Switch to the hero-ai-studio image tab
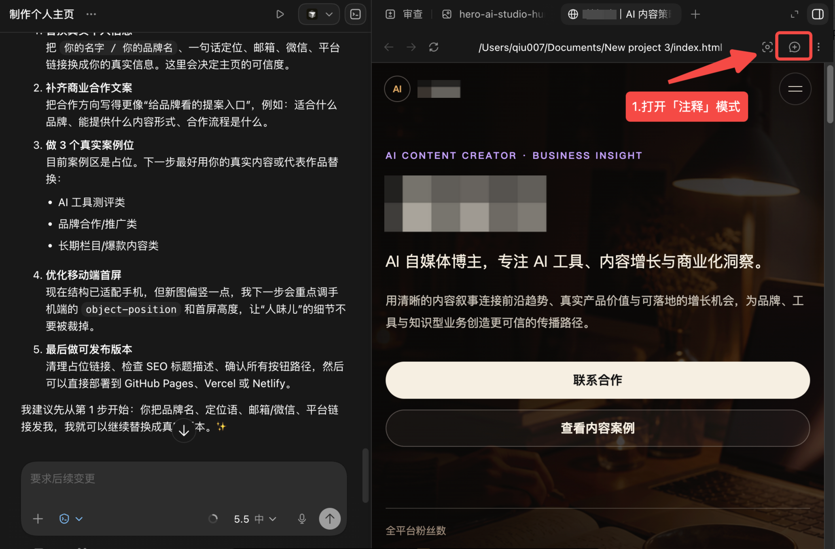This screenshot has width=835, height=549. (x=494, y=14)
